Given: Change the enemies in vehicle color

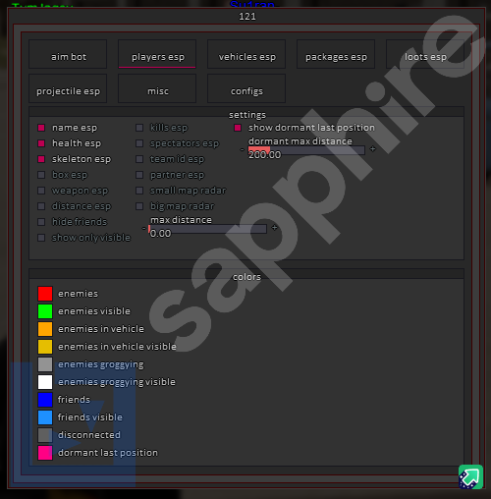Looking at the screenshot, I should (x=45, y=329).
